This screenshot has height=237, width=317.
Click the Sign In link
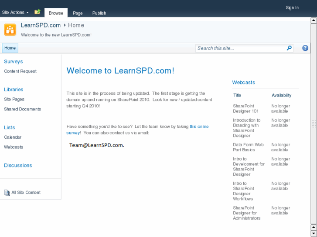292,8
